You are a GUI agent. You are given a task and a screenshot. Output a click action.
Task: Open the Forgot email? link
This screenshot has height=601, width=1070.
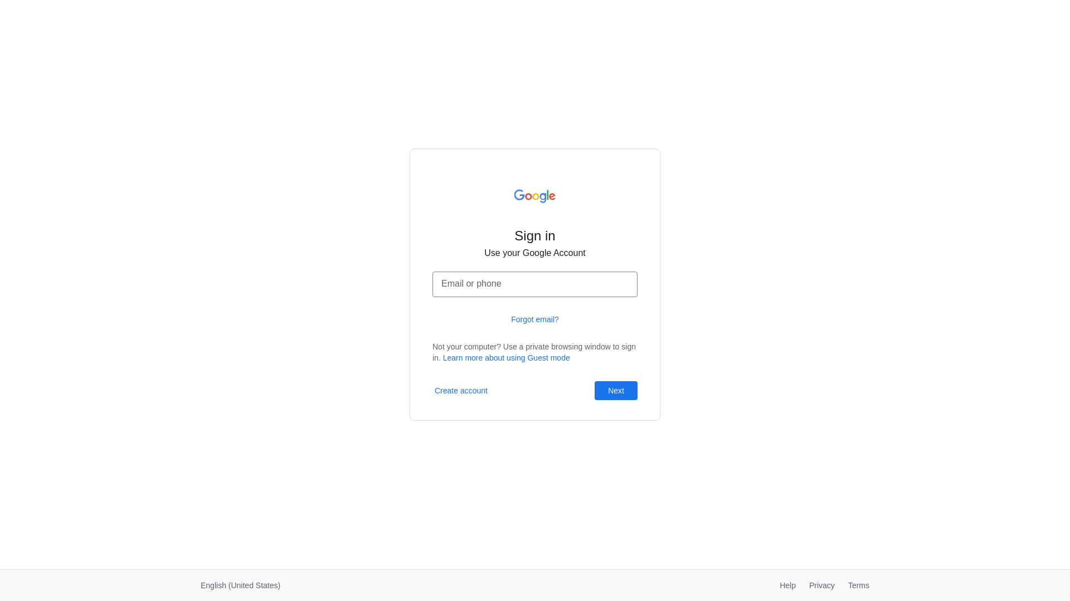point(535,319)
